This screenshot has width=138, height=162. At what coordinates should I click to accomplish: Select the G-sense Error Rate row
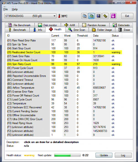(64, 92)
